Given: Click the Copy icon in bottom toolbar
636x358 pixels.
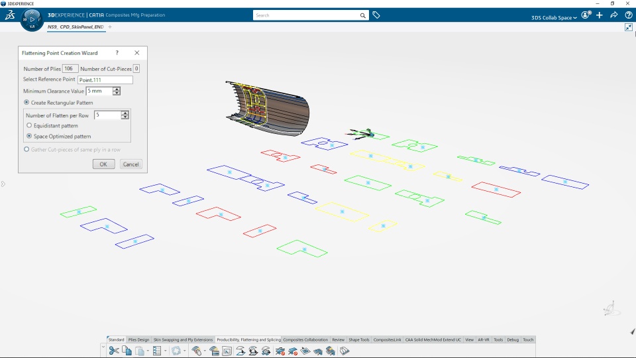Looking at the screenshot, I should 127,350.
